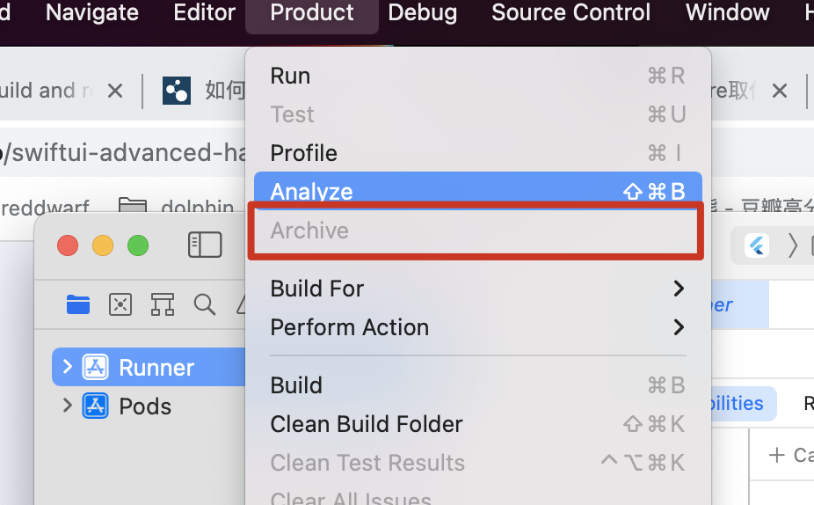Image resolution: width=814 pixels, height=505 pixels.
Task: Open the Debug menu in menu bar
Action: (x=422, y=12)
